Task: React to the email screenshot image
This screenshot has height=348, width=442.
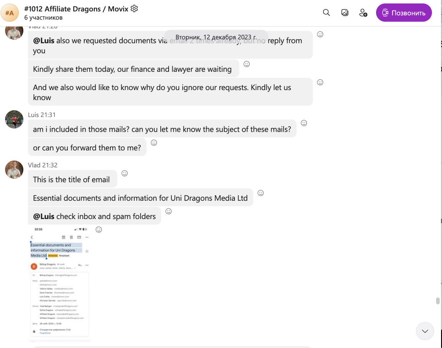Action: point(98,230)
